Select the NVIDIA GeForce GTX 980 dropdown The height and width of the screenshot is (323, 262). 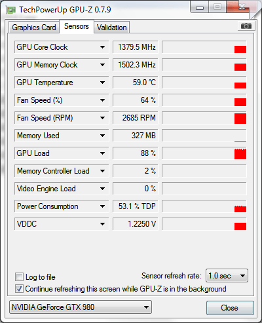[x=81, y=307]
